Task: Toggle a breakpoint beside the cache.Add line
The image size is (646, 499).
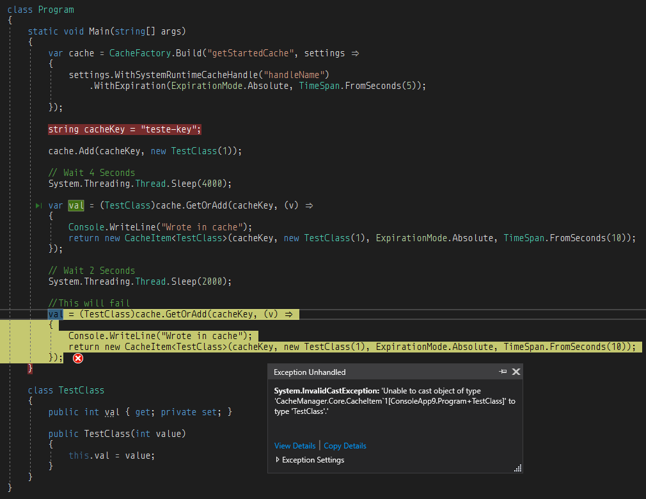Action: click(6, 150)
